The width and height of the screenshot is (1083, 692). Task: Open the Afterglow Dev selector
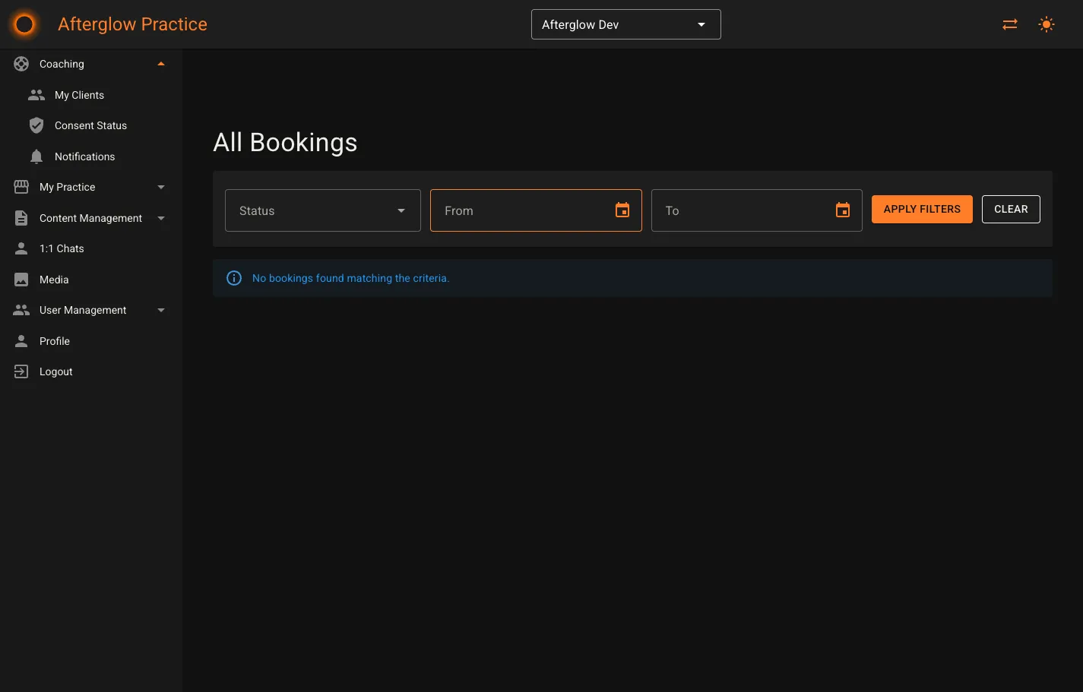625,24
